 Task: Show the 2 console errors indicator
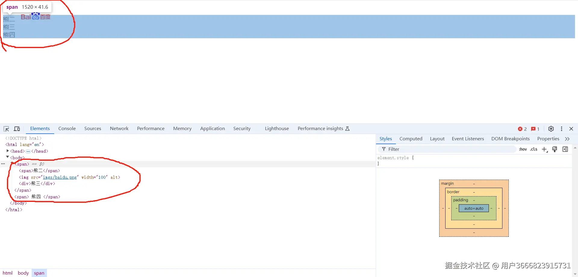click(x=522, y=129)
